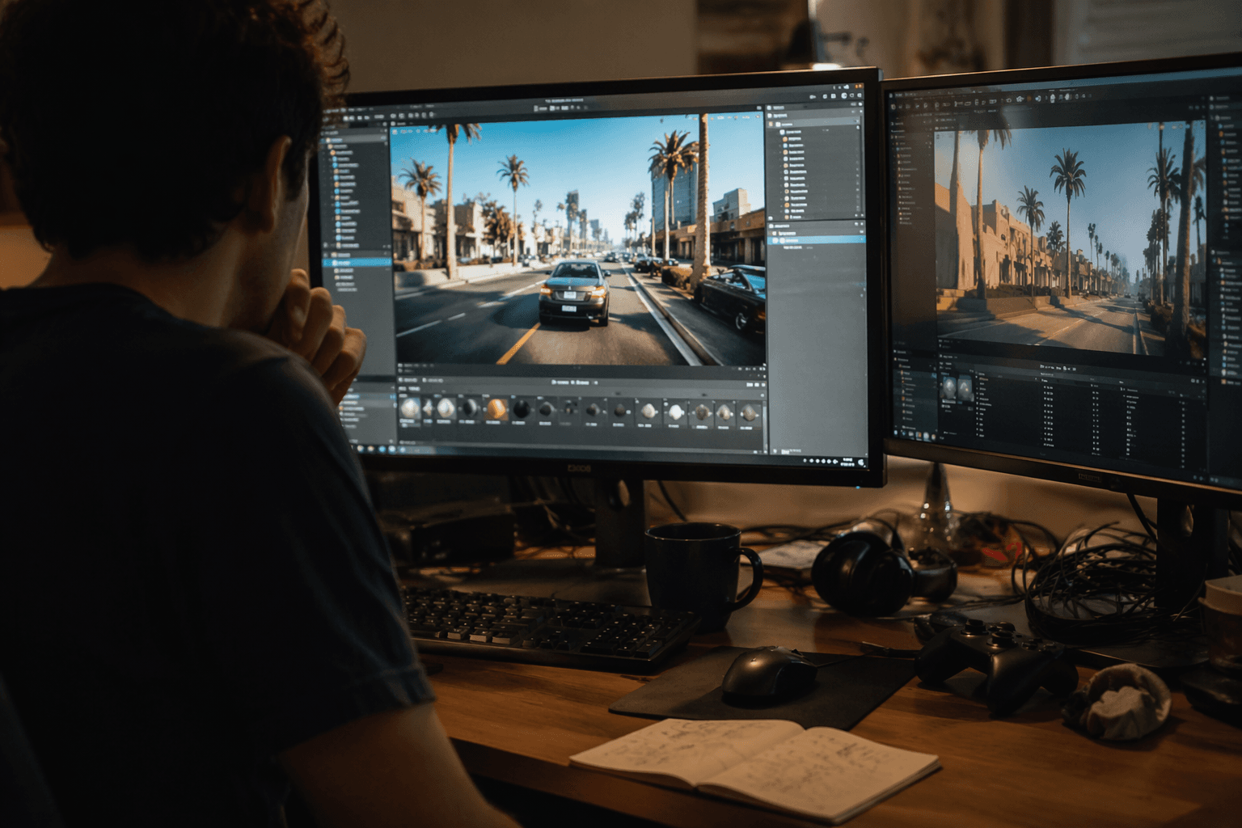
Task: Select the orange material sphere thumbnail
Action: 496,409
